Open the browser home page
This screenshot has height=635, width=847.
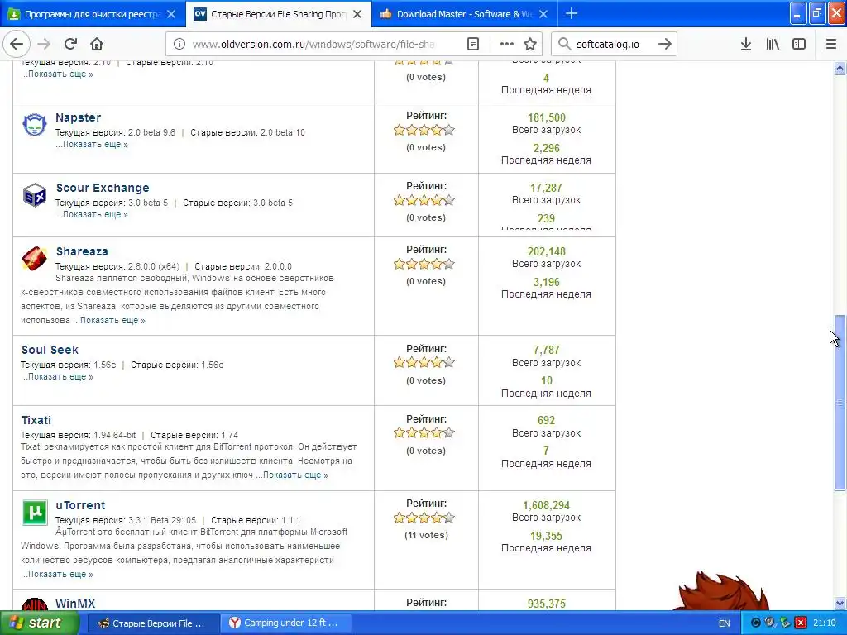[97, 44]
